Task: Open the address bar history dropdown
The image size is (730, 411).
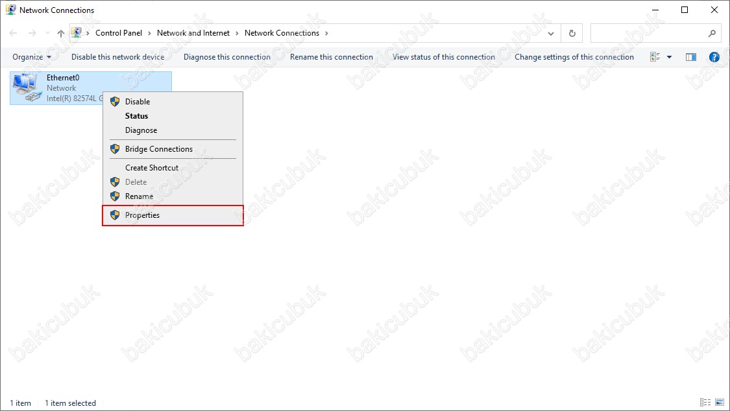Action: pos(551,34)
